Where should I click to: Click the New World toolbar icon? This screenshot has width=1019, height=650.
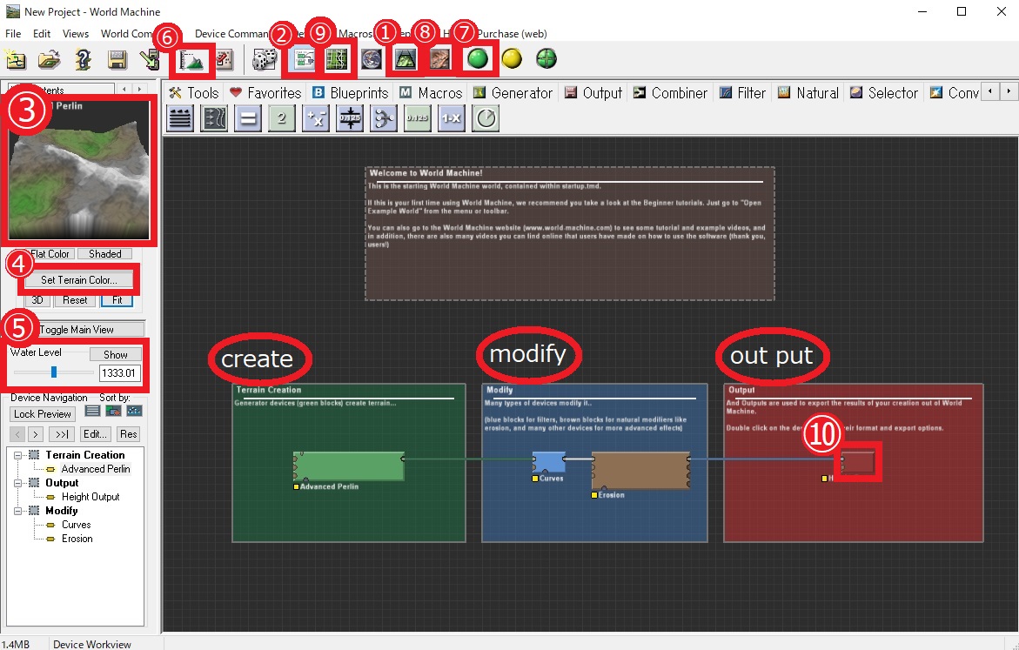(16, 59)
